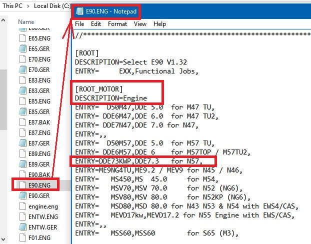Sort files by the Name column header
Viewport: 311px width, 244px height.
(26, 22)
